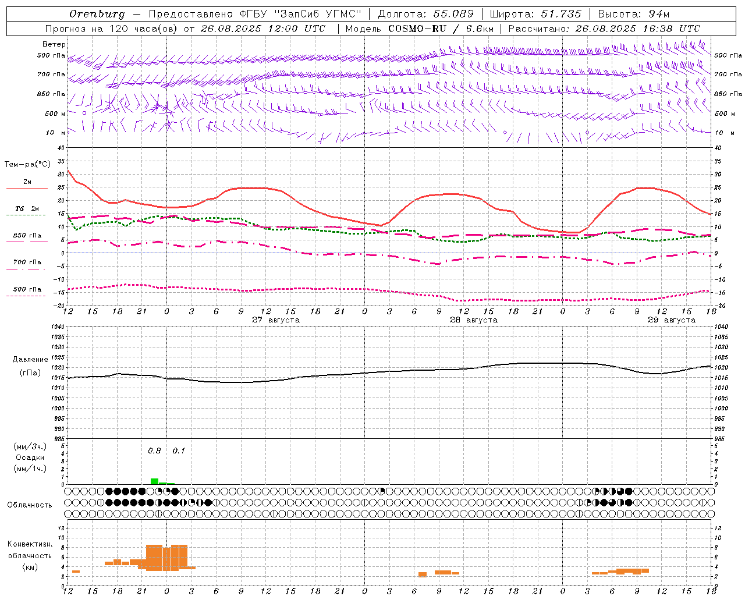Click the '(мм/3ч.)' precipitation unit label
Image resolution: width=745 pixels, height=596 pixels.
coord(30,446)
